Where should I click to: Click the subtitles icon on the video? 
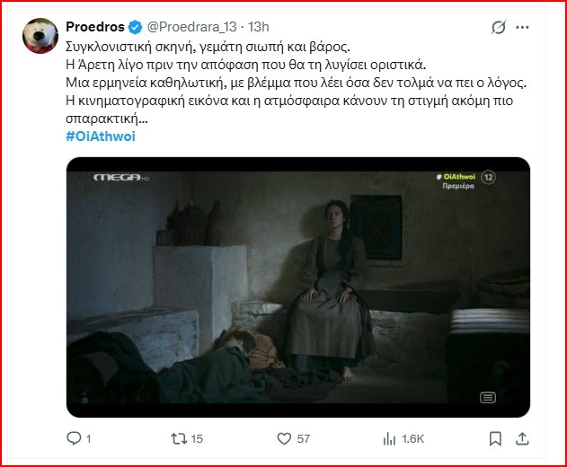(x=488, y=397)
